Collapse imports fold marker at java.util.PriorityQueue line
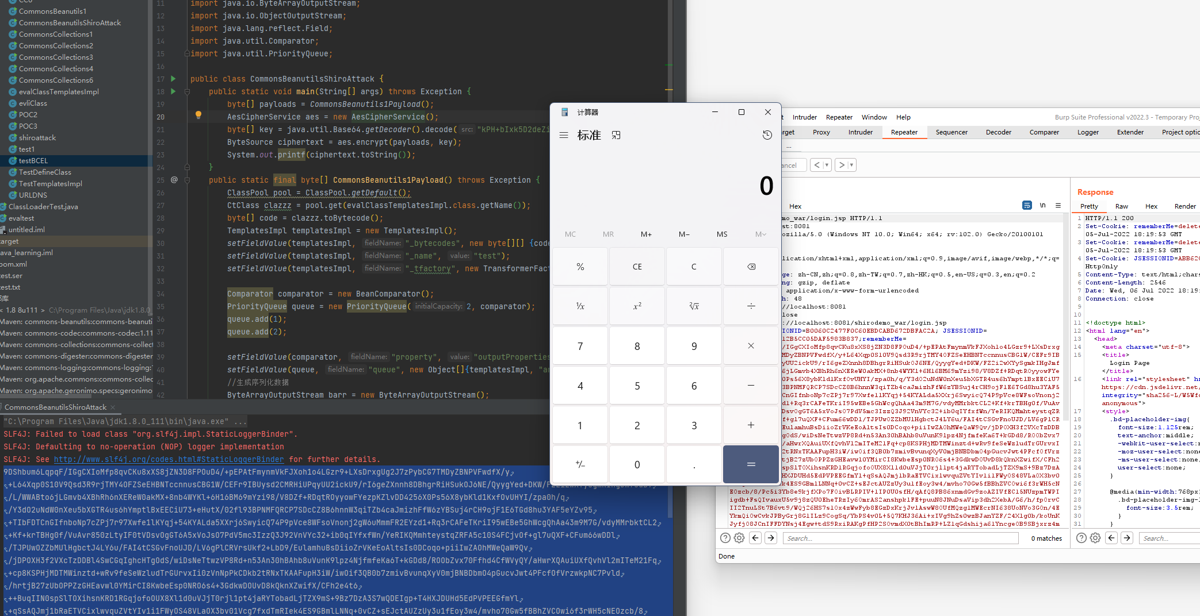The image size is (1200, 616). click(x=187, y=53)
